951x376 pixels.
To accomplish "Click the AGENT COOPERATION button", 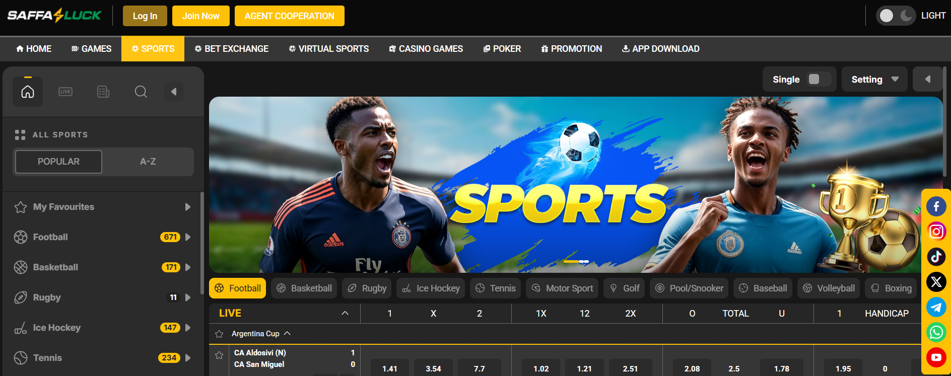I will coord(290,16).
